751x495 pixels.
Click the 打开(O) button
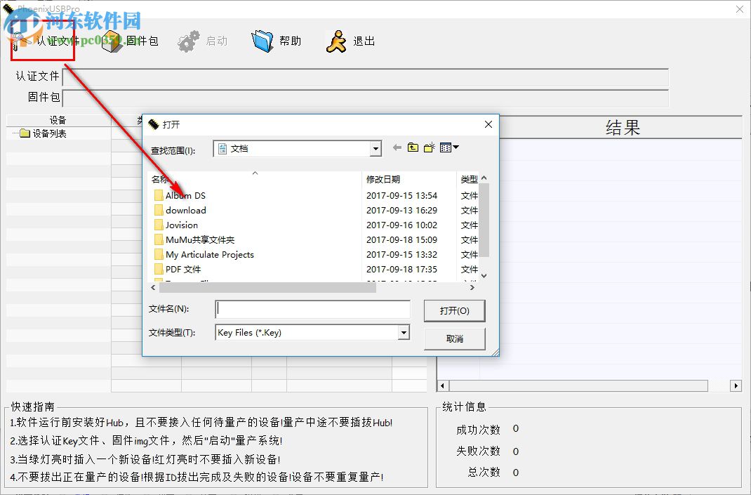453,310
